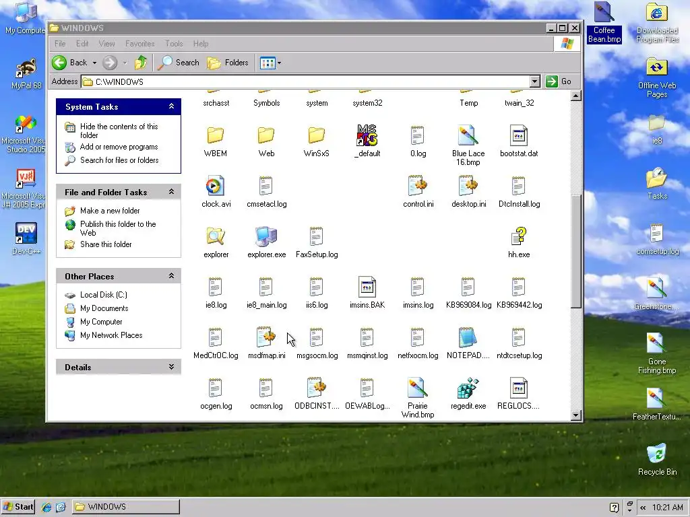The width and height of the screenshot is (690, 517).
Task: Select the bootstat.dat file icon
Action: click(519, 135)
